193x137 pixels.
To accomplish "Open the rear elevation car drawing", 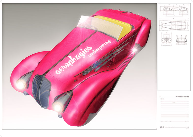I will coord(181,40).
